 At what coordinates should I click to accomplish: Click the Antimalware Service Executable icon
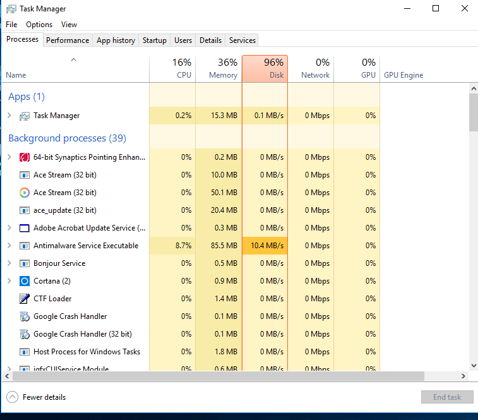pyautogui.click(x=25, y=246)
